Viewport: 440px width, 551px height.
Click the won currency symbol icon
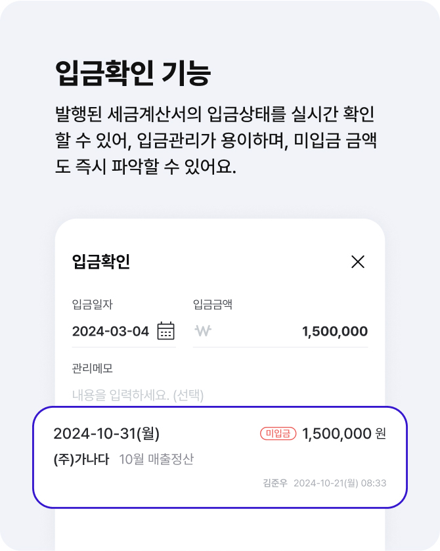pos(203,331)
